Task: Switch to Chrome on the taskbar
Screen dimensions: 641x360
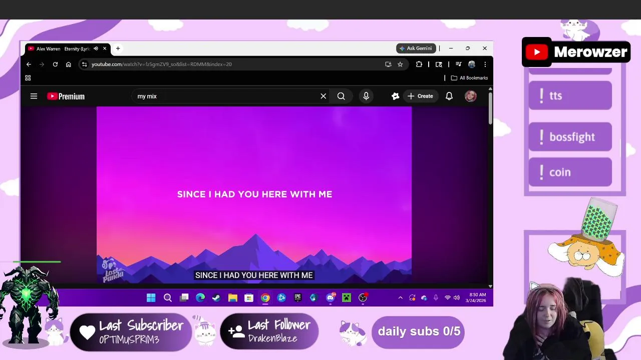Action: (265, 298)
